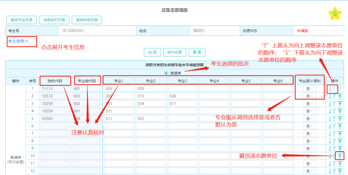This screenshot has width=348, height=175.
Task: Click the 普通类 (平行志愿) module label
Action: (x=15, y=160)
